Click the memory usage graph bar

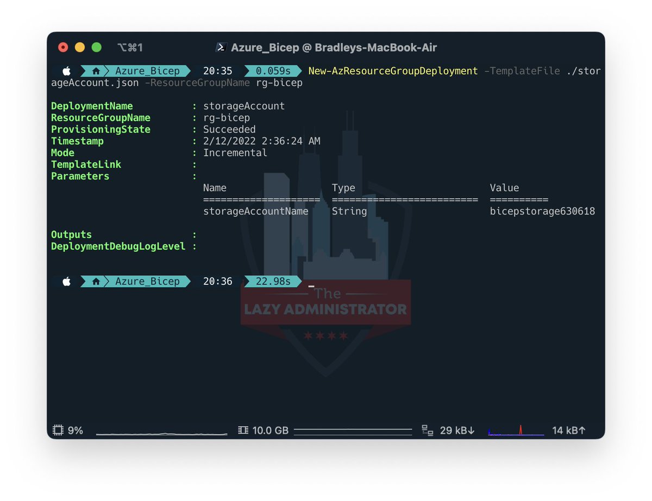(x=353, y=432)
